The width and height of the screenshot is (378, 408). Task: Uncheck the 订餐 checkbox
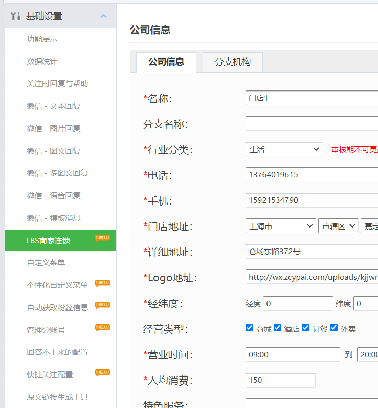pos(306,328)
